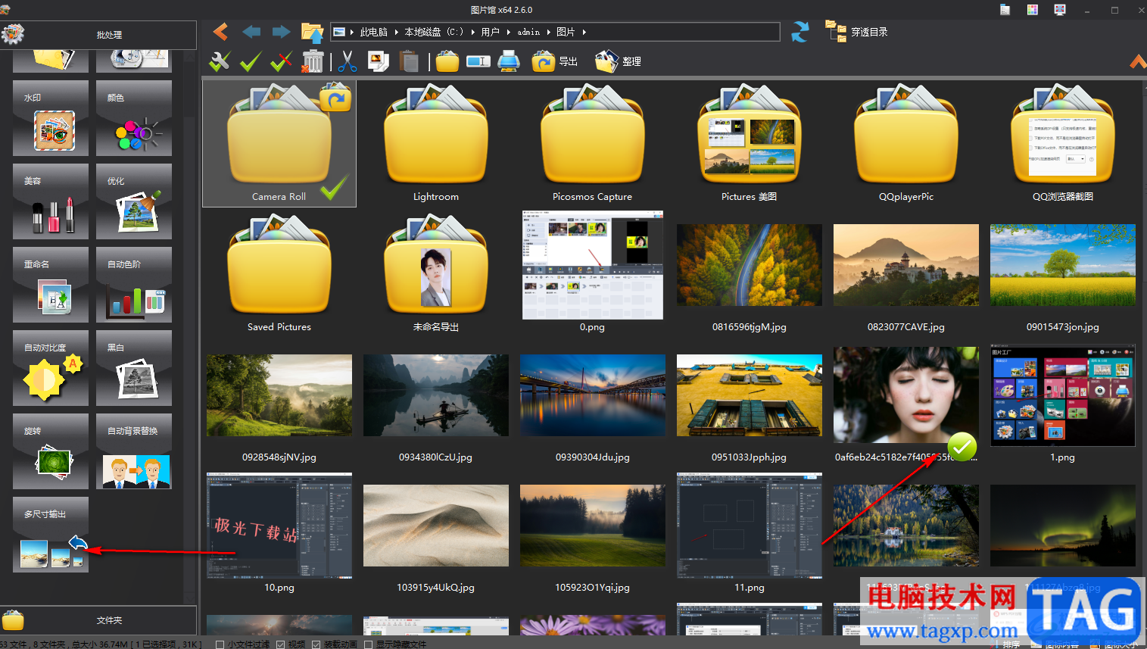Create a new folder via toolbar folder icon
The height and width of the screenshot is (649, 1147).
coord(447,61)
